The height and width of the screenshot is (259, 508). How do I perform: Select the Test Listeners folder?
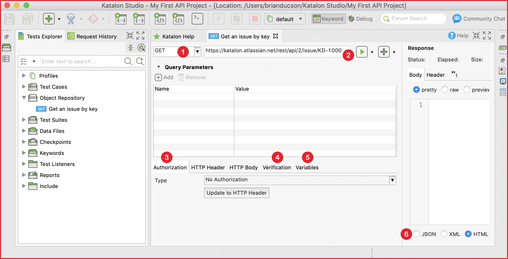(x=51, y=164)
